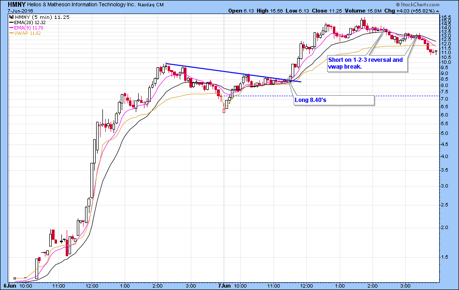Select the HMNY ticker symbol in the title

tap(17, 4)
